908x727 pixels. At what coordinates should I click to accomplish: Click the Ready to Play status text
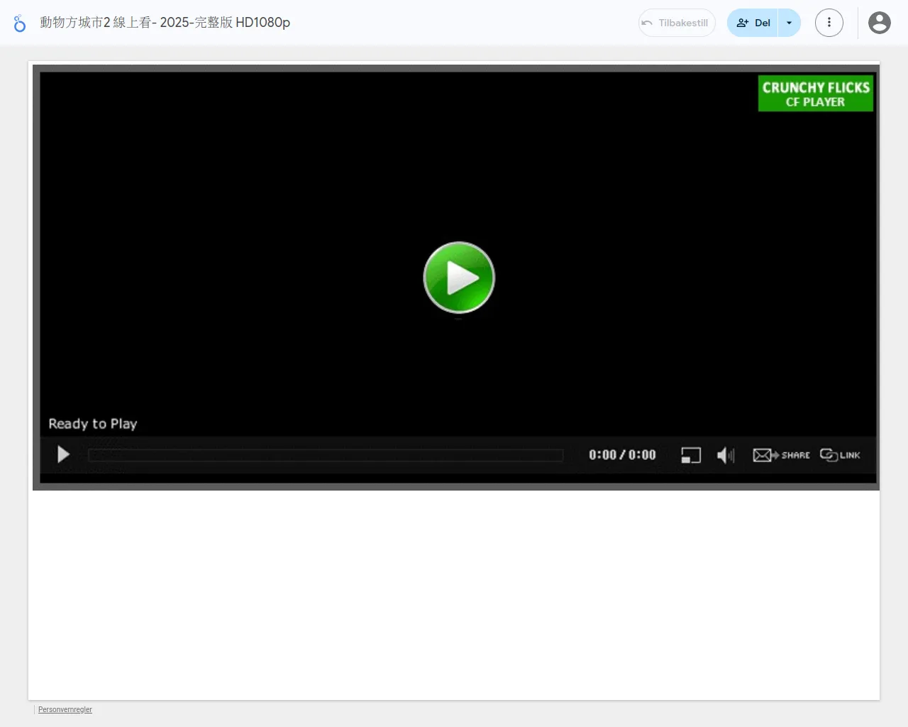[x=93, y=424]
